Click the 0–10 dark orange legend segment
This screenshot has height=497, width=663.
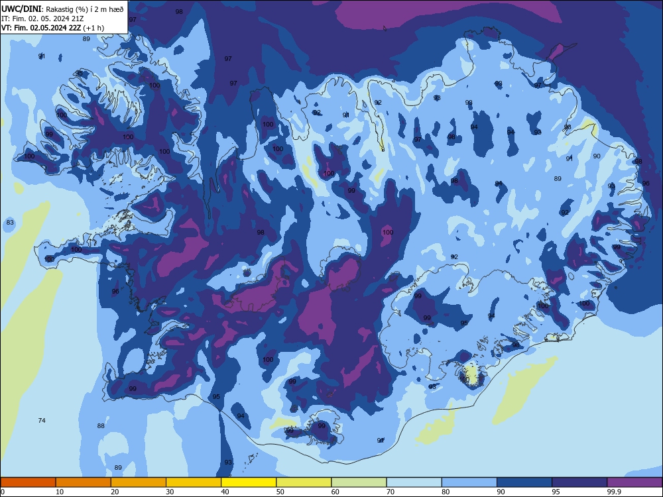(x=28, y=482)
